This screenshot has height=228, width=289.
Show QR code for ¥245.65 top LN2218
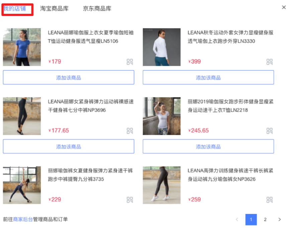pos(270,131)
